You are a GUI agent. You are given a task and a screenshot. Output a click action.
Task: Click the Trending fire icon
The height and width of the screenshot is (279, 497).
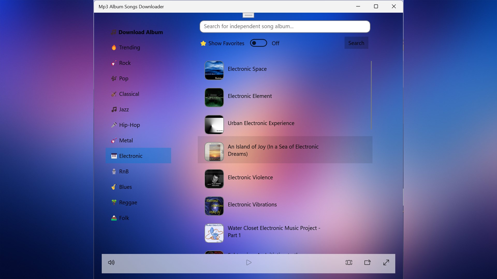pos(114,47)
